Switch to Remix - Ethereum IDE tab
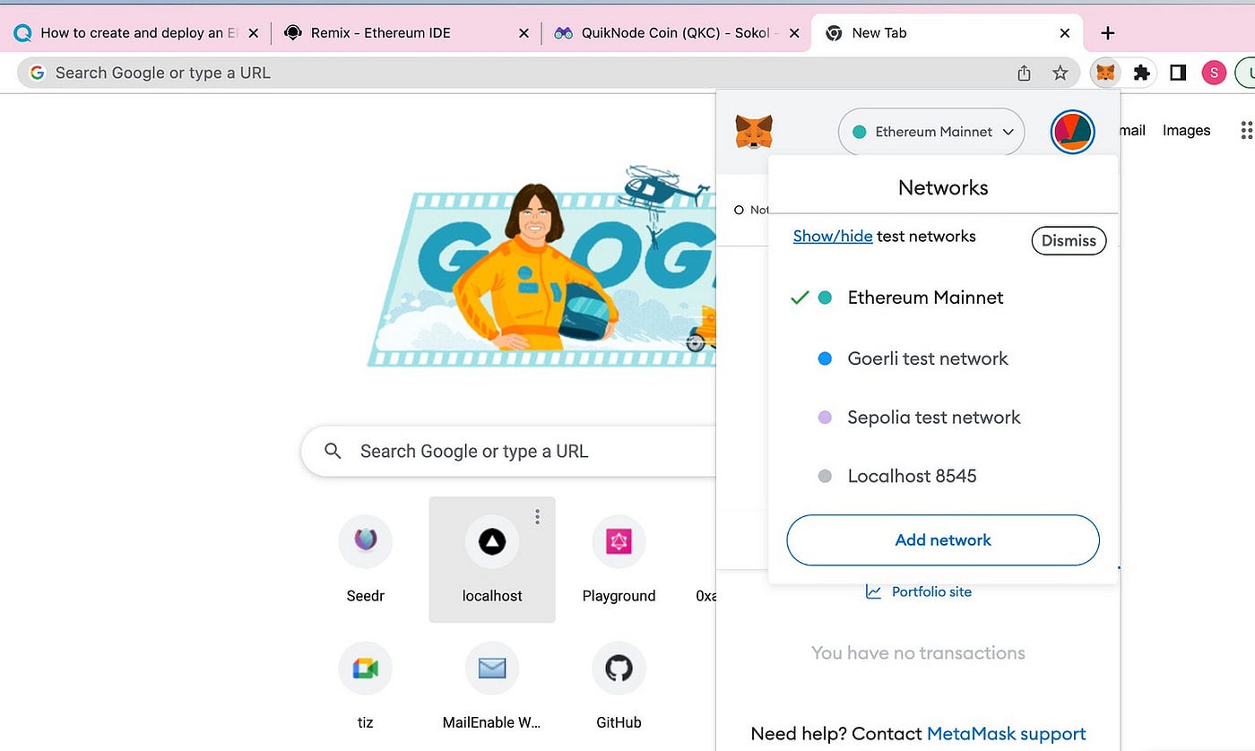Image resolution: width=1255 pixels, height=751 pixels. click(405, 33)
